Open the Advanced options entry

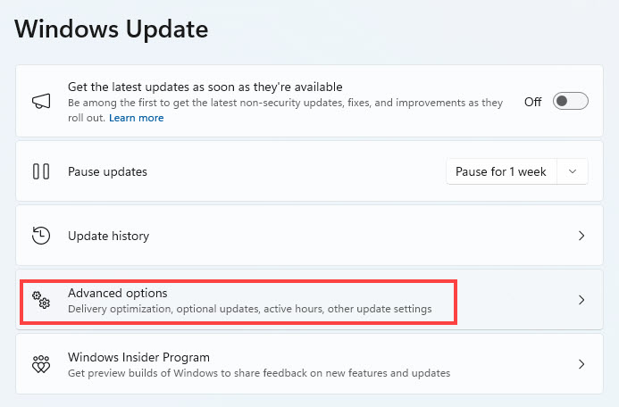(309, 300)
